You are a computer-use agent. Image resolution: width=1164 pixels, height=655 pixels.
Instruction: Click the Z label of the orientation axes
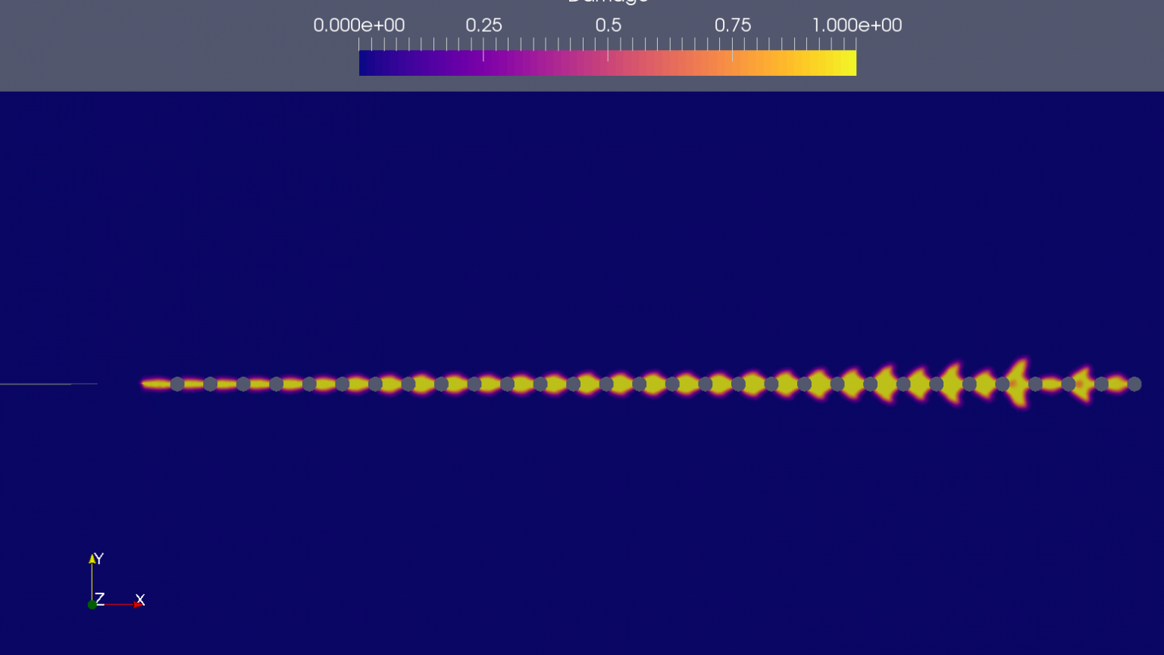click(100, 599)
